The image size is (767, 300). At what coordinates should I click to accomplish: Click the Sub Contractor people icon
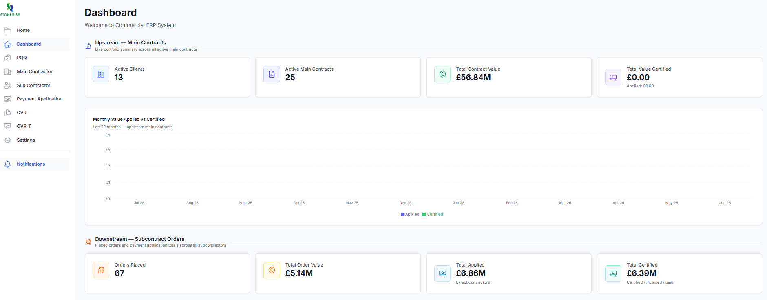point(7,85)
